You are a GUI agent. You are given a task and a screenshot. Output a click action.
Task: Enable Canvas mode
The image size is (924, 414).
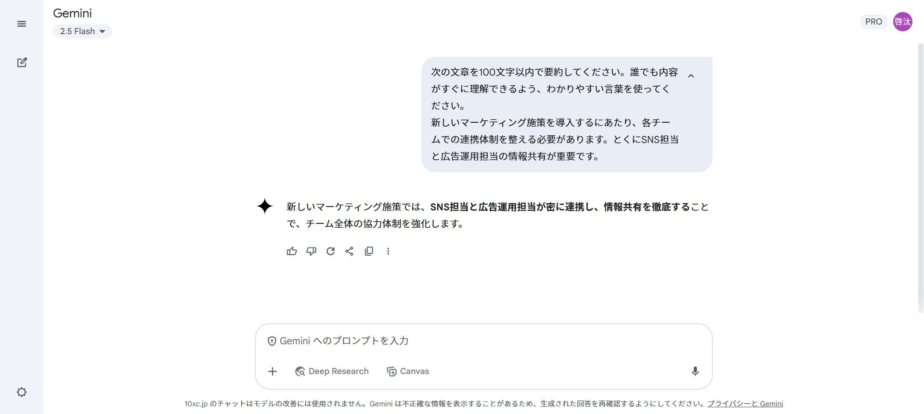tap(408, 371)
